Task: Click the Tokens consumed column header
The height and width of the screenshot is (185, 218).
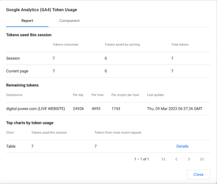Action: pos(65,44)
